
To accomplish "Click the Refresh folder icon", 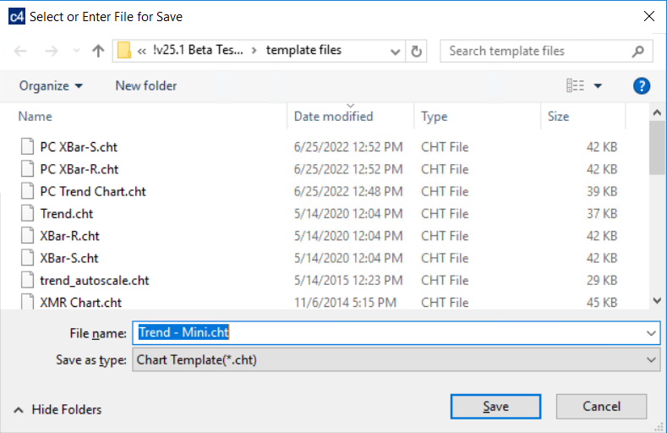I will point(416,51).
